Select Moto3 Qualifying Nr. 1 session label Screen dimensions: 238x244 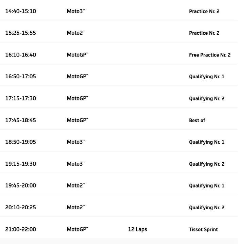[x=206, y=142]
